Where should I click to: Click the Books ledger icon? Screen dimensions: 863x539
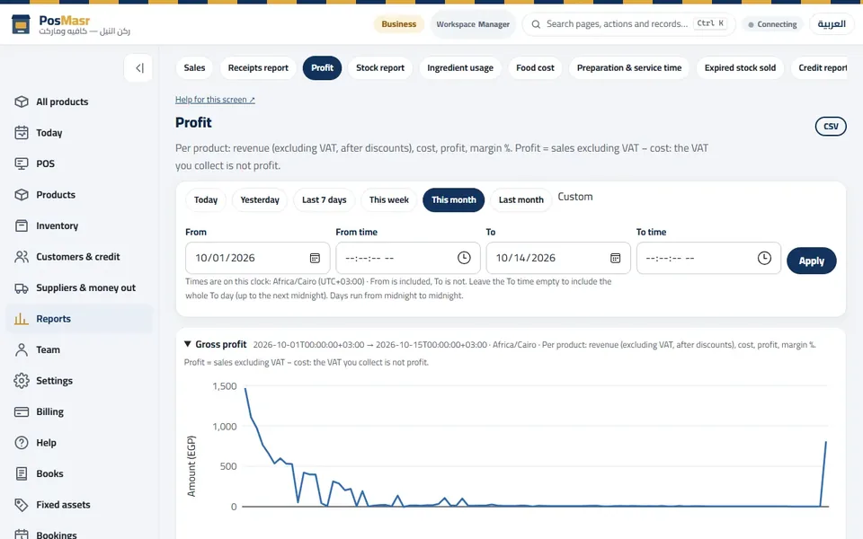[x=22, y=473]
